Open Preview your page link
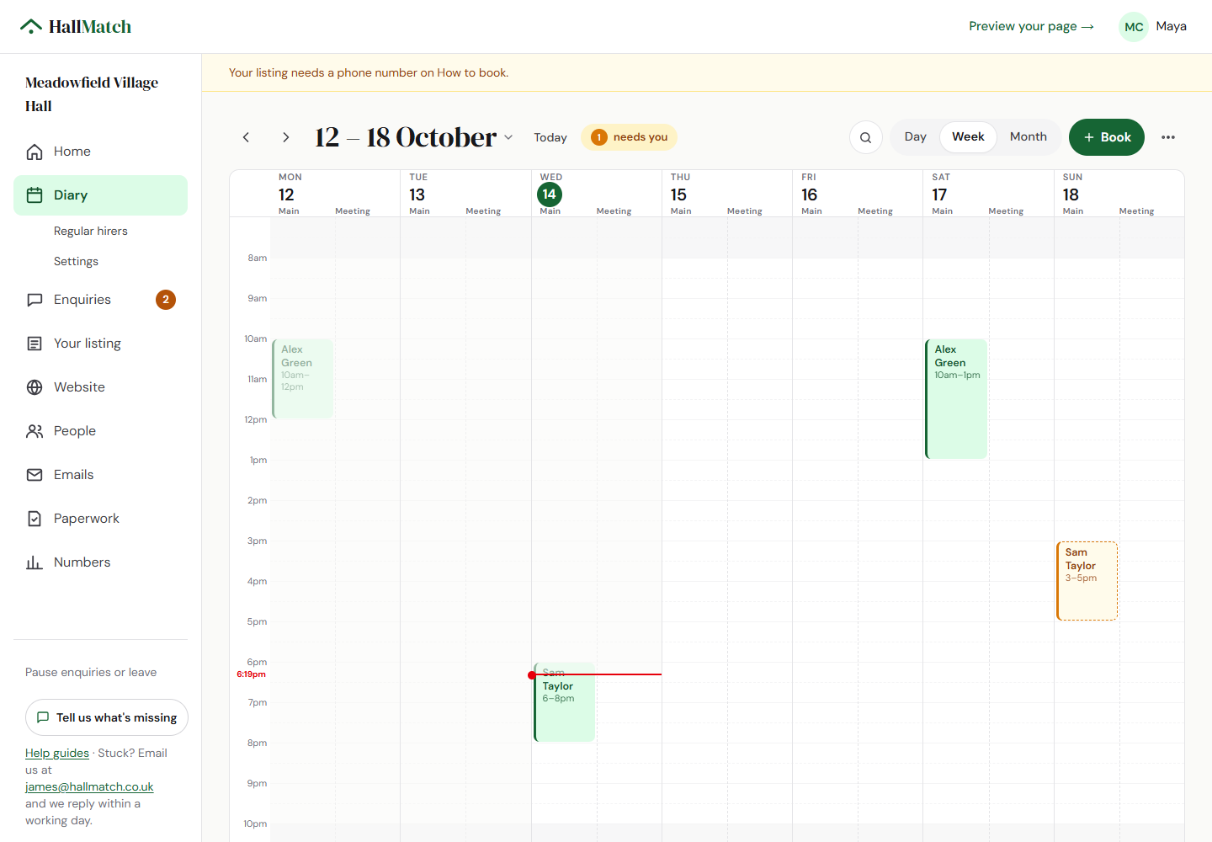The width and height of the screenshot is (1212, 842). pyautogui.click(x=1031, y=27)
